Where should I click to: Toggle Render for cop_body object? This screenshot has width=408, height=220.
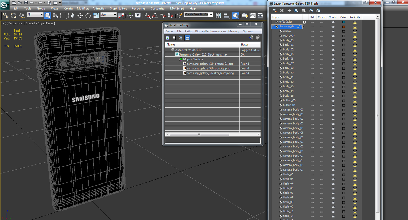333,36
